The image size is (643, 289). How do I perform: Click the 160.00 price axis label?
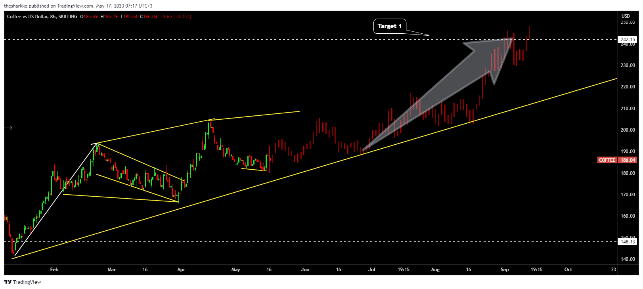click(x=628, y=216)
